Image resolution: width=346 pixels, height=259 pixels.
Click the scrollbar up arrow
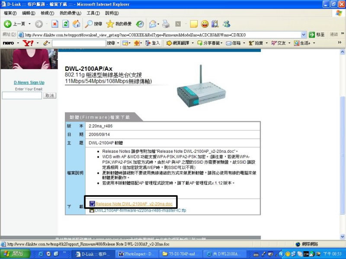tap(342, 52)
